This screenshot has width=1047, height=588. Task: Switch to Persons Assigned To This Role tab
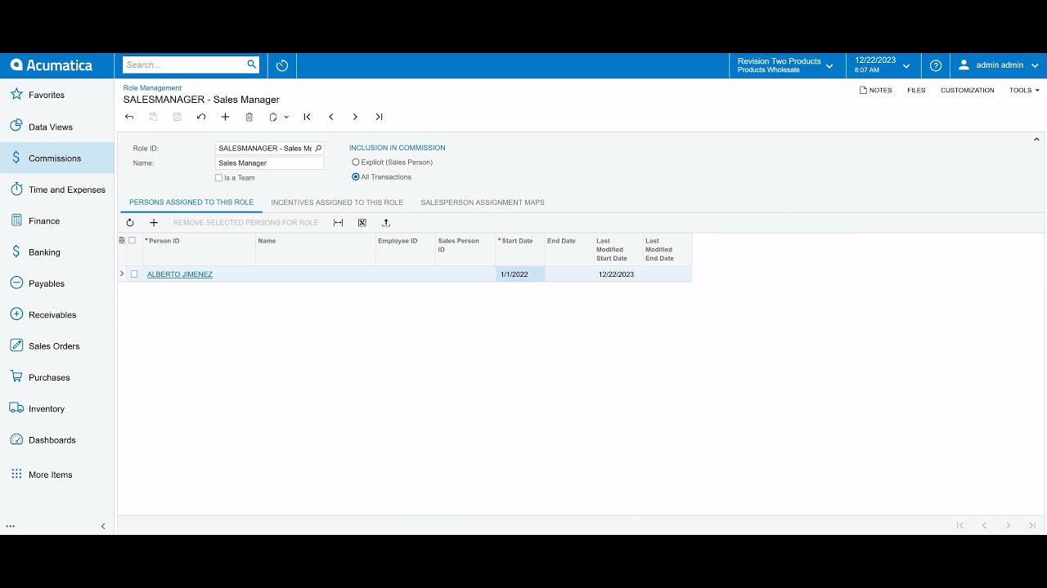coord(191,203)
